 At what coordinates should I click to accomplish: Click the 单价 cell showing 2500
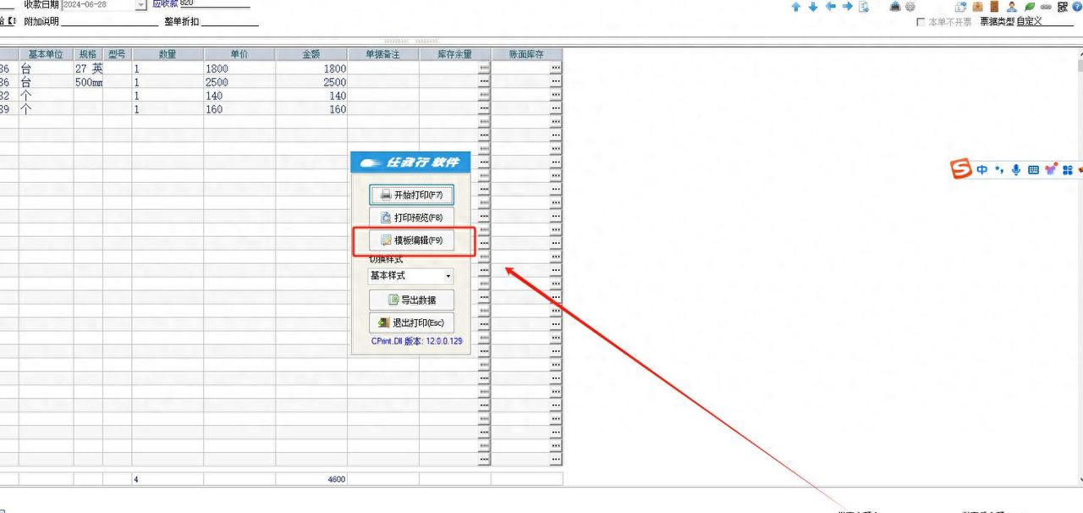click(239, 82)
